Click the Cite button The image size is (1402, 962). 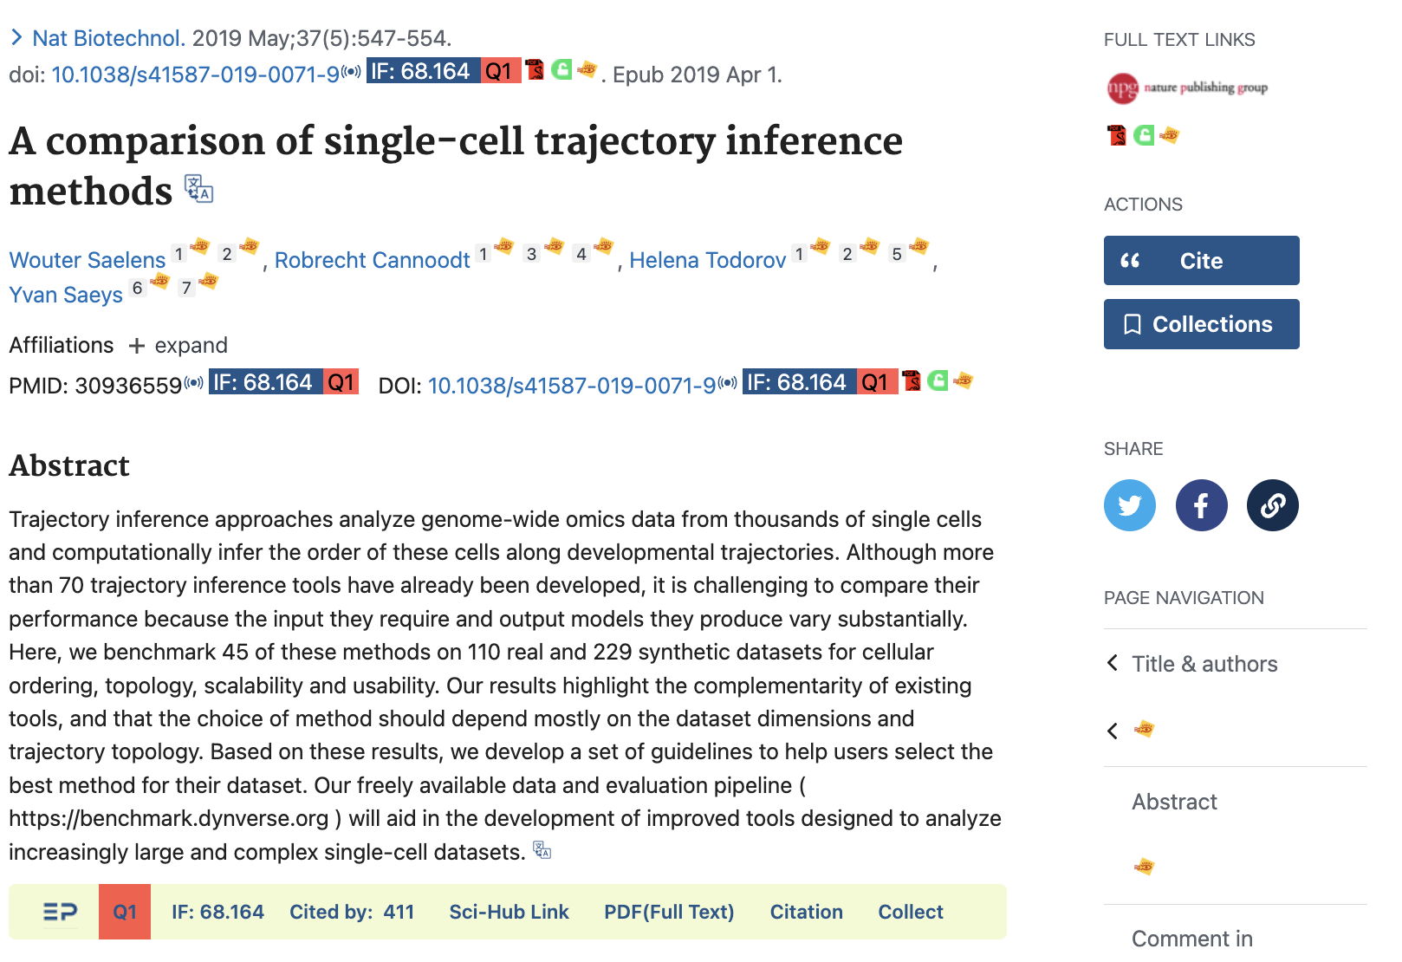(x=1201, y=261)
